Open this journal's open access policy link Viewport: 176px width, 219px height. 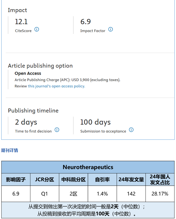pos(57,86)
